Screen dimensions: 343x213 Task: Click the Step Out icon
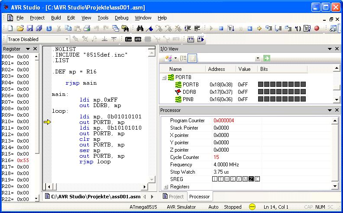pos(288,28)
